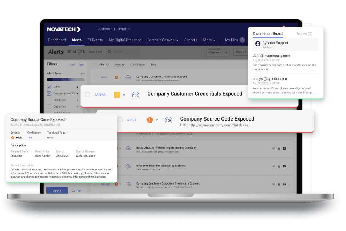Screen dimensions: 346x231
Task: Click the yellow severity icon on ARG-56
Action: pos(117,95)
